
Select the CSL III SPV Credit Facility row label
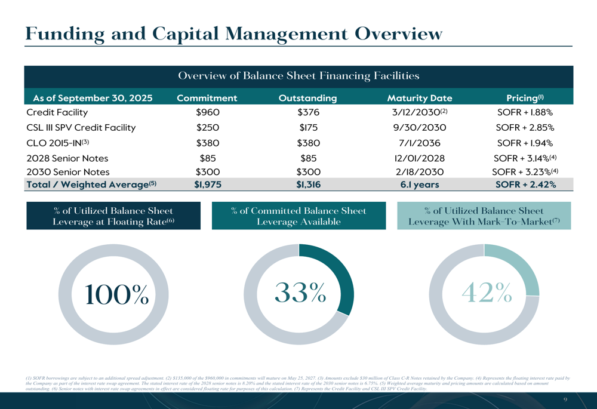(x=81, y=127)
